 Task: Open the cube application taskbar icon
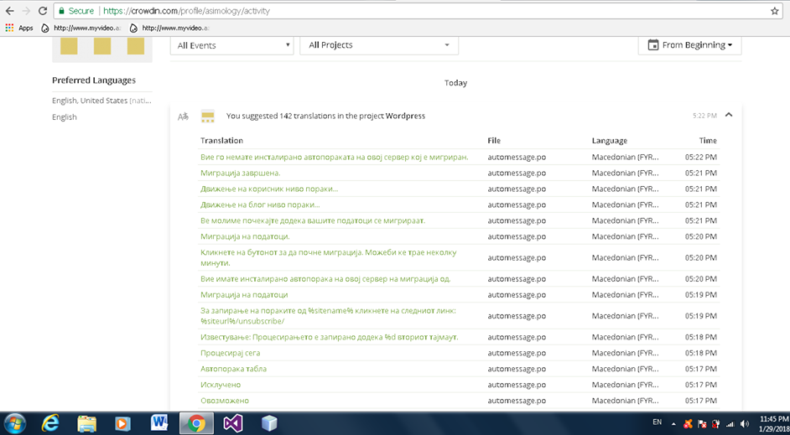click(269, 423)
